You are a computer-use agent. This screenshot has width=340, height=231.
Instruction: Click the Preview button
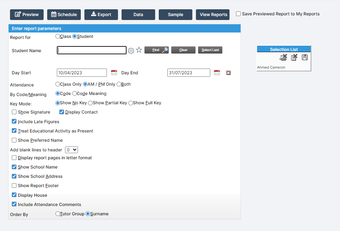(x=27, y=15)
